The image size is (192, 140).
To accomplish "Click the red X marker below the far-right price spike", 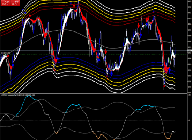I will (164, 86).
